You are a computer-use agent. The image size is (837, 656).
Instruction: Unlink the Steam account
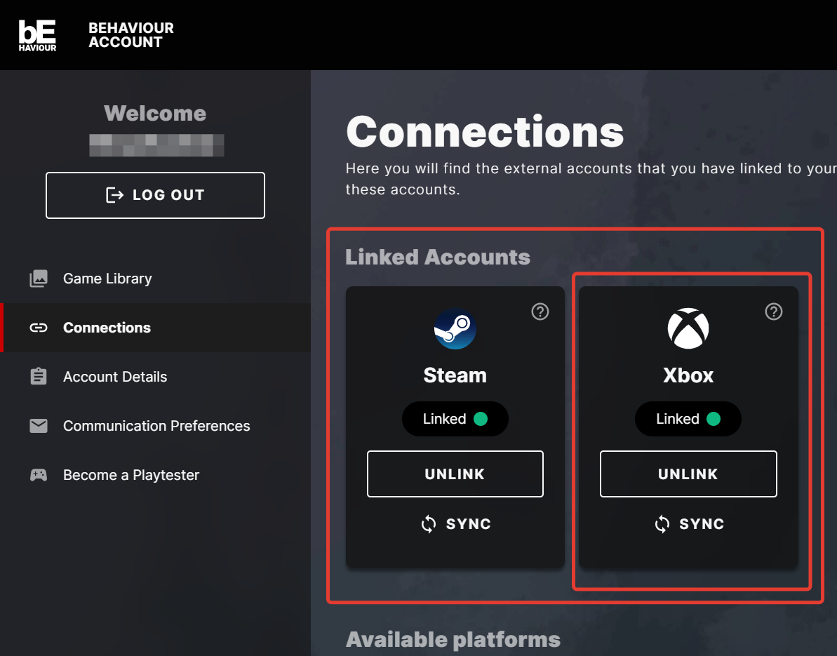tap(455, 474)
